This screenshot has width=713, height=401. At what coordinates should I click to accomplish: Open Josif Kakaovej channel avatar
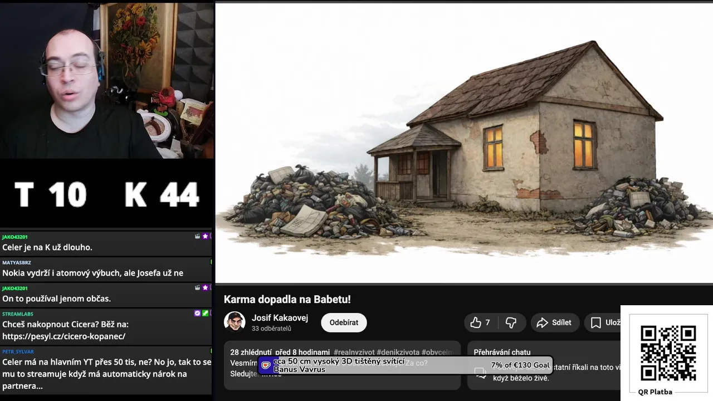pyautogui.click(x=235, y=322)
